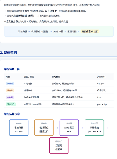Click the '角色' table column header
This screenshot has width=117, height=159.
click(x=8, y=77)
